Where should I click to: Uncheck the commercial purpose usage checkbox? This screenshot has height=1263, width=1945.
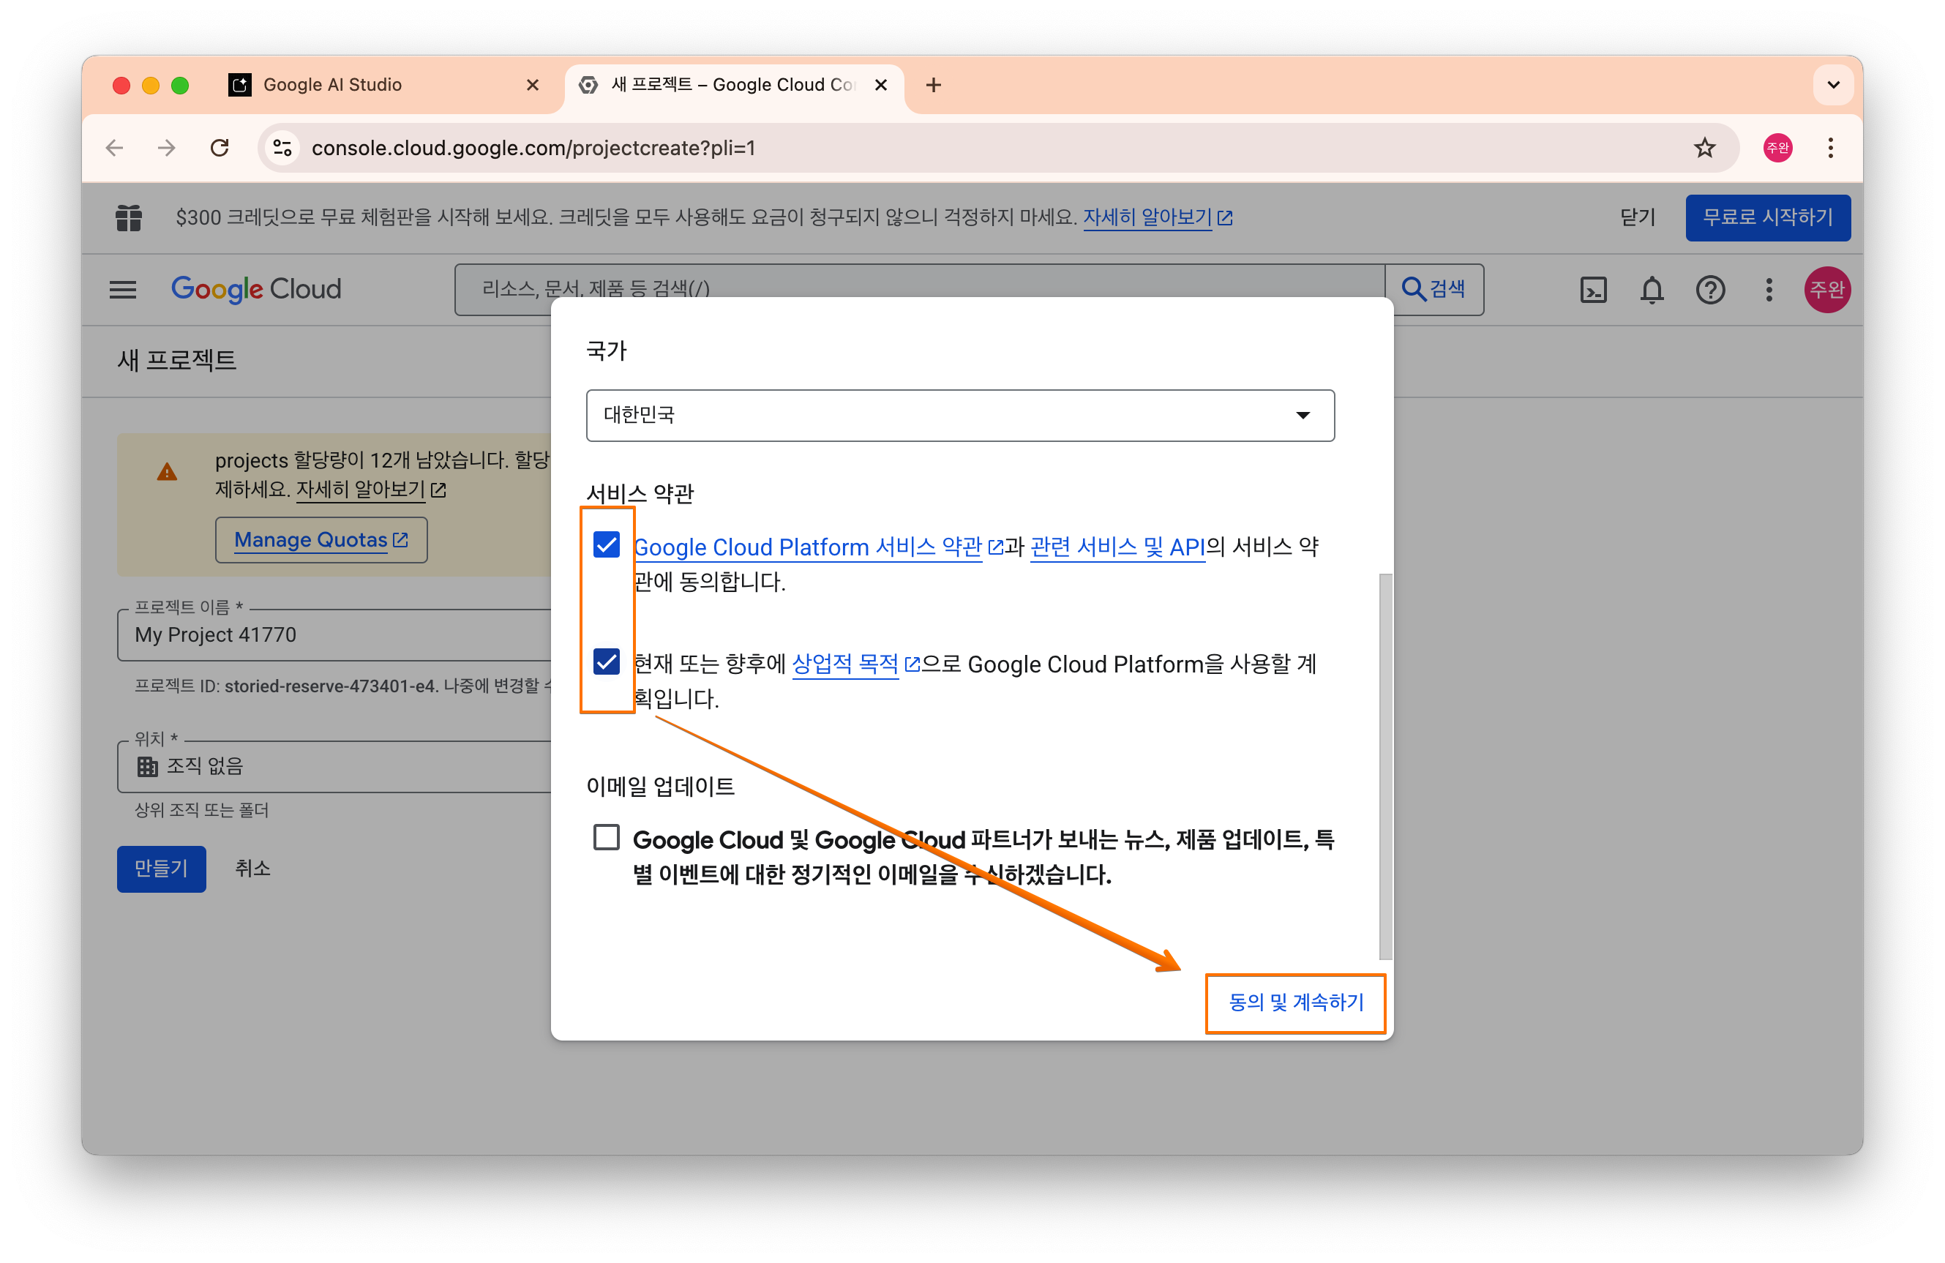click(607, 662)
